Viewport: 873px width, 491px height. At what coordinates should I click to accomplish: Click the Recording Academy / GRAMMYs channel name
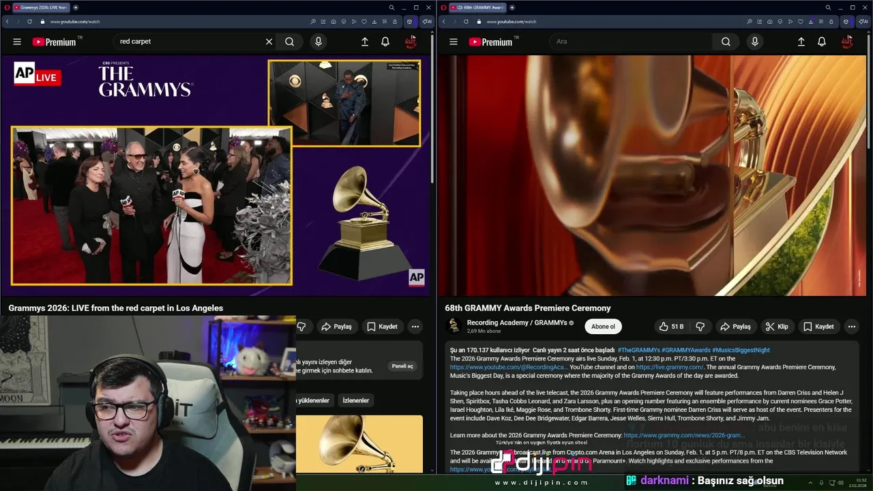click(x=517, y=323)
